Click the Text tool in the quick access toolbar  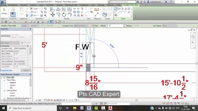(38, 22)
